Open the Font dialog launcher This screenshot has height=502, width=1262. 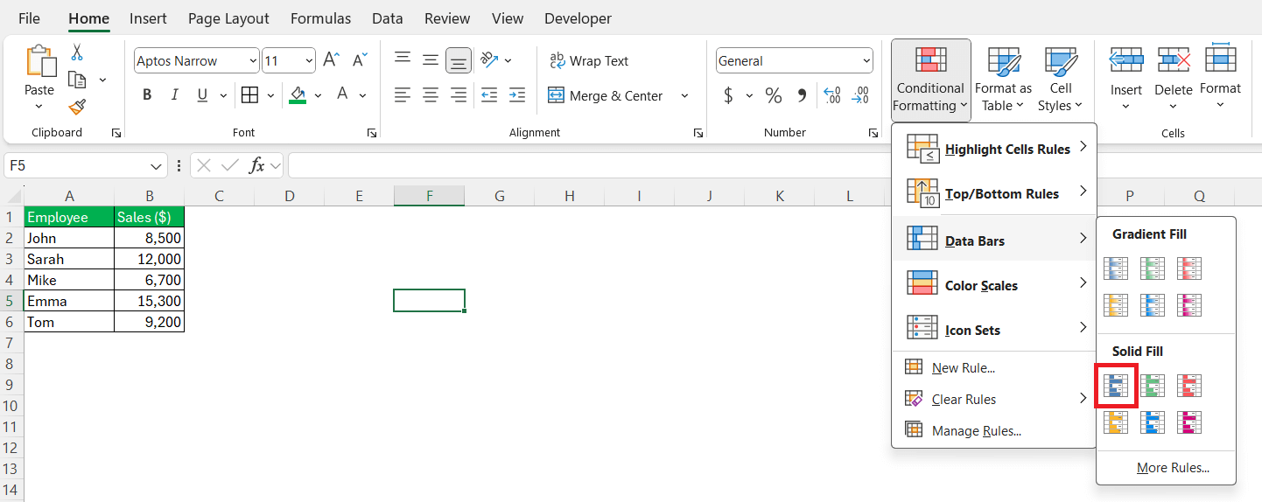[372, 133]
